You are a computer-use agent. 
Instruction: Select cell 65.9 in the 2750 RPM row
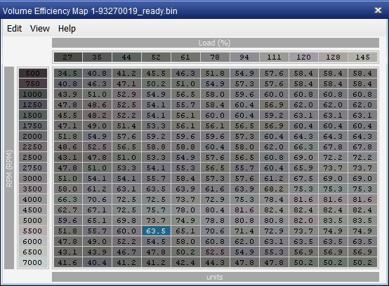coord(303,168)
